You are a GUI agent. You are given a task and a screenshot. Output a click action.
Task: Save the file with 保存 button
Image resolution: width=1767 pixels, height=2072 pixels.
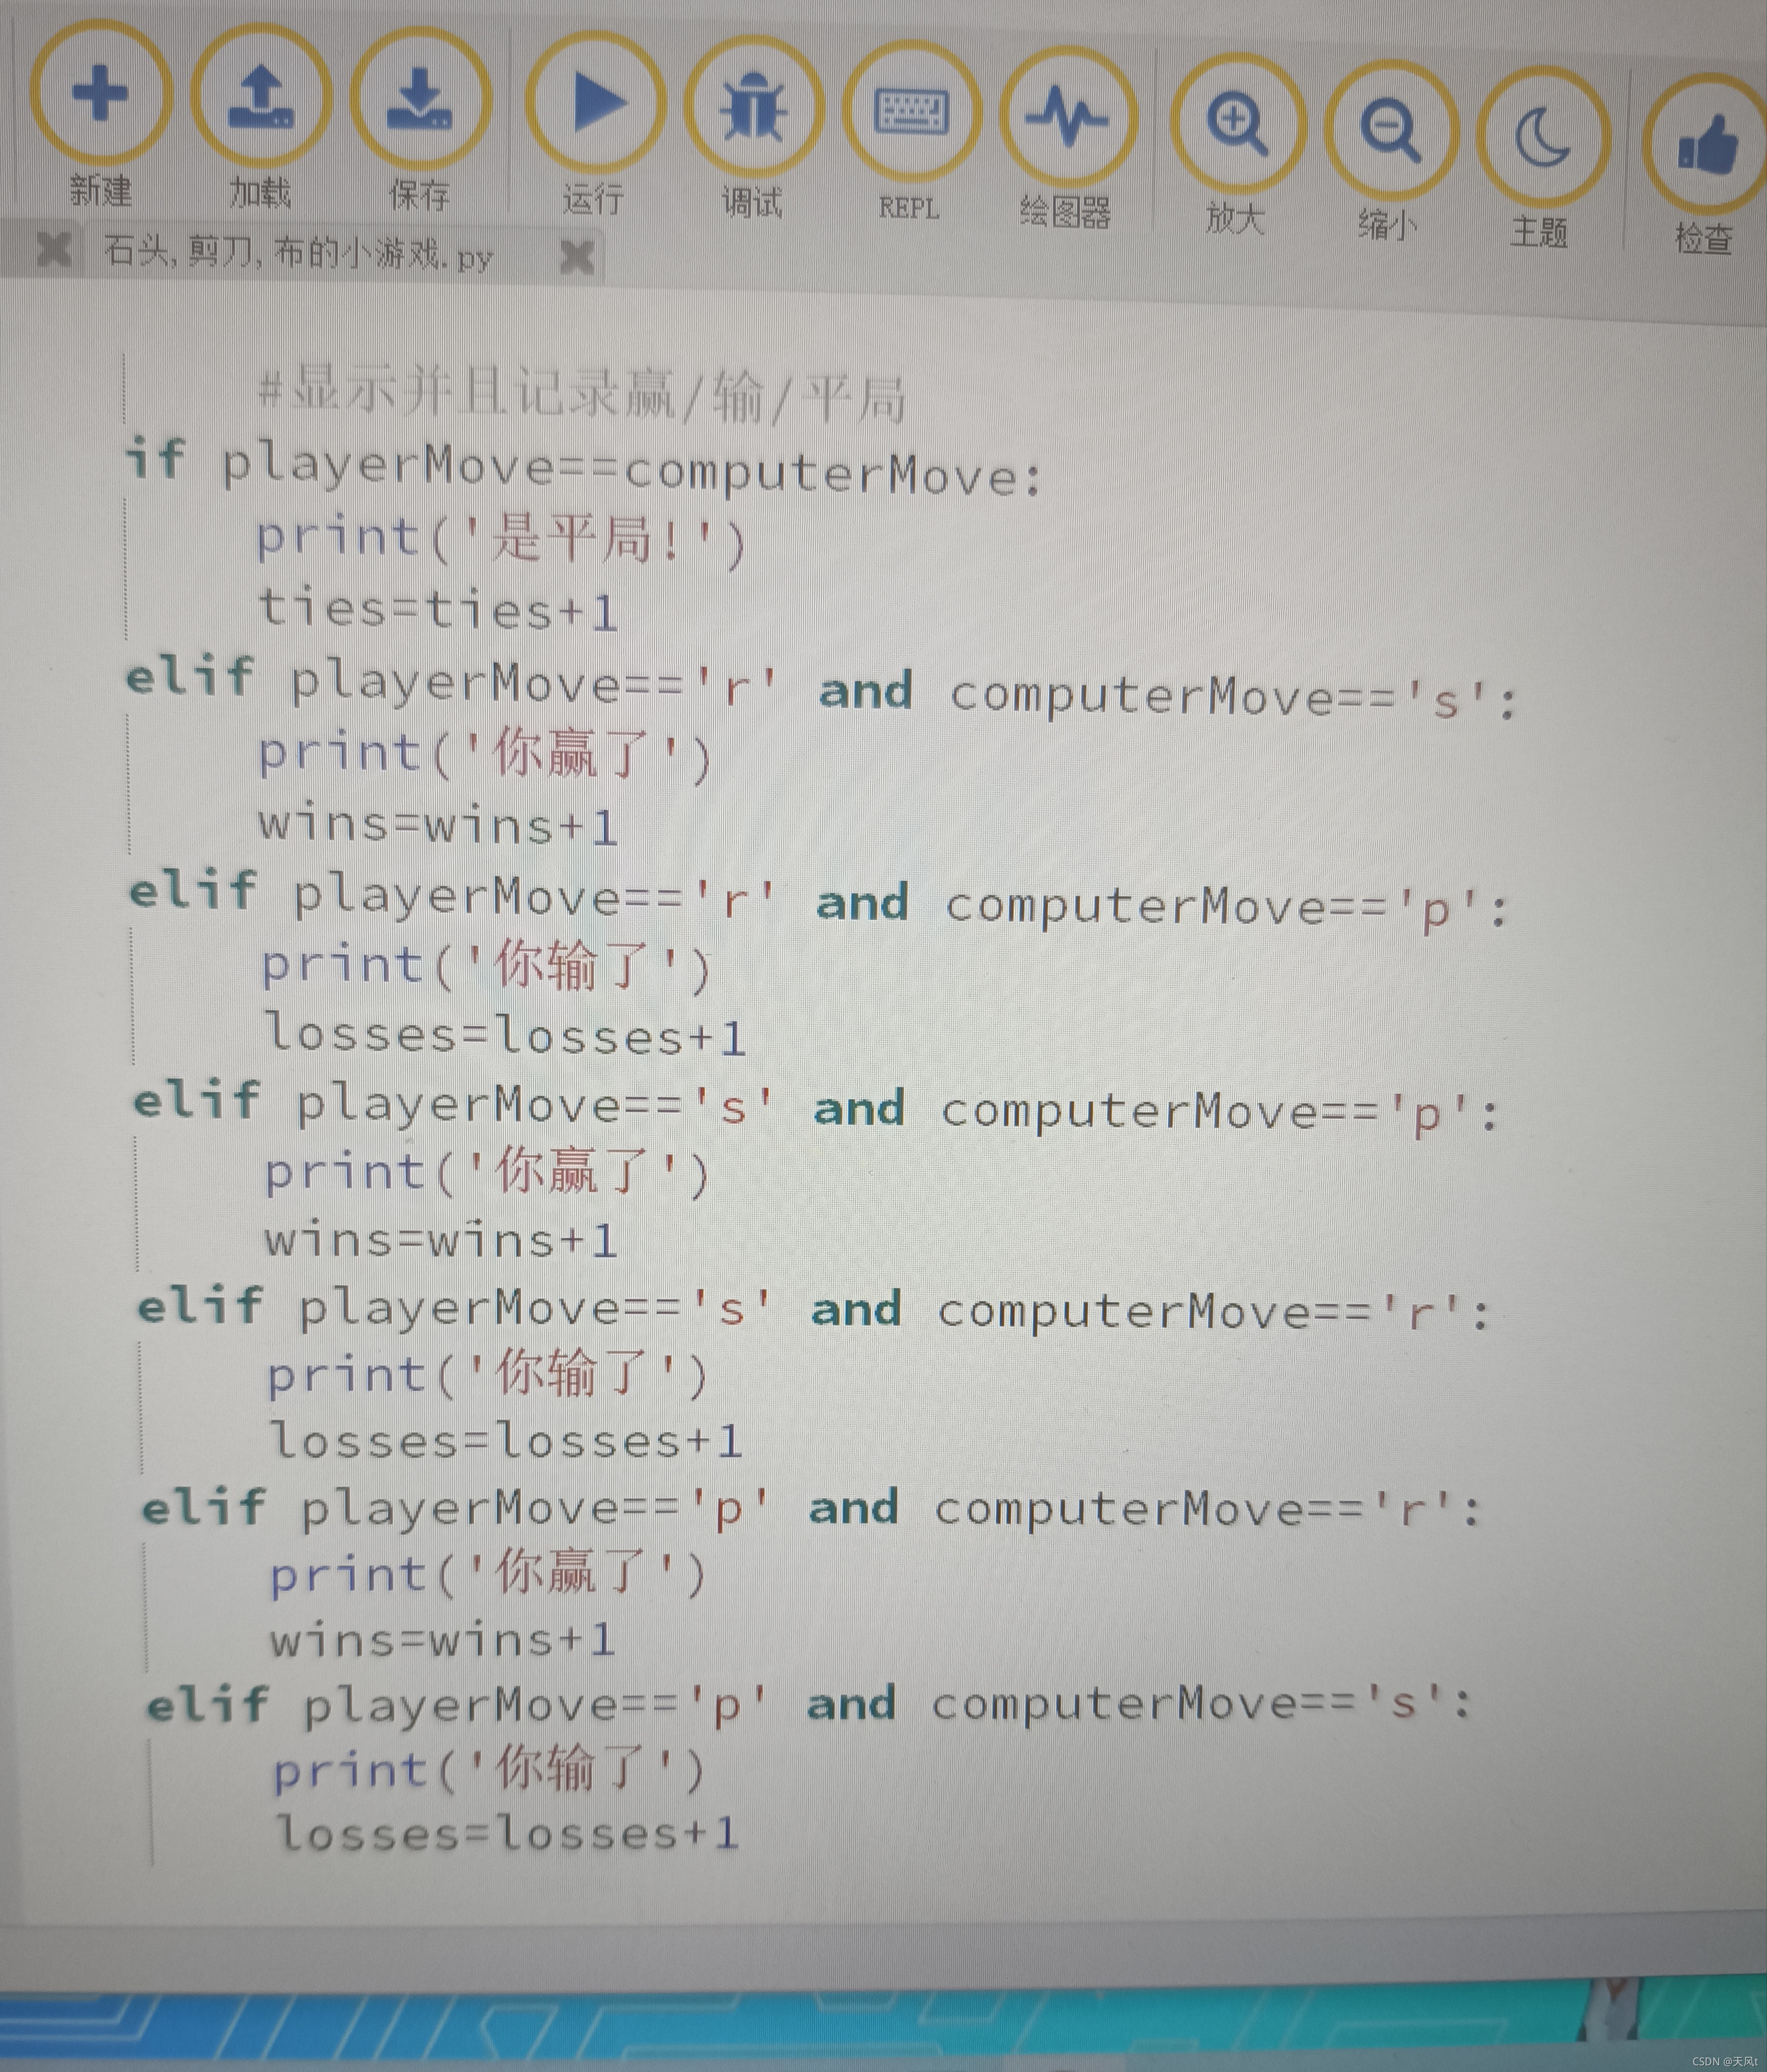pyautogui.click(x=420, y=101)
